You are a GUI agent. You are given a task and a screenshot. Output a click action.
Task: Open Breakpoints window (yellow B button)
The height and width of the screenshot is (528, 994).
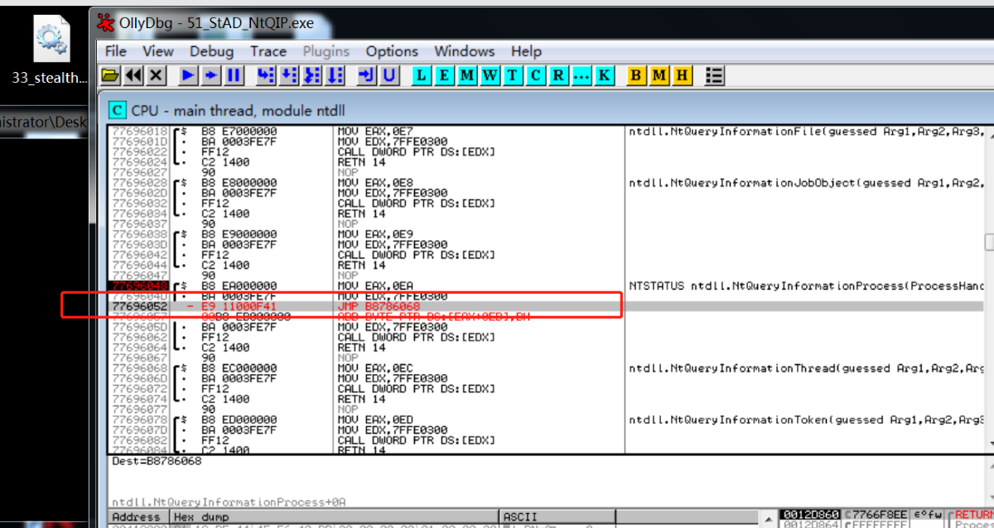[636, 76]
